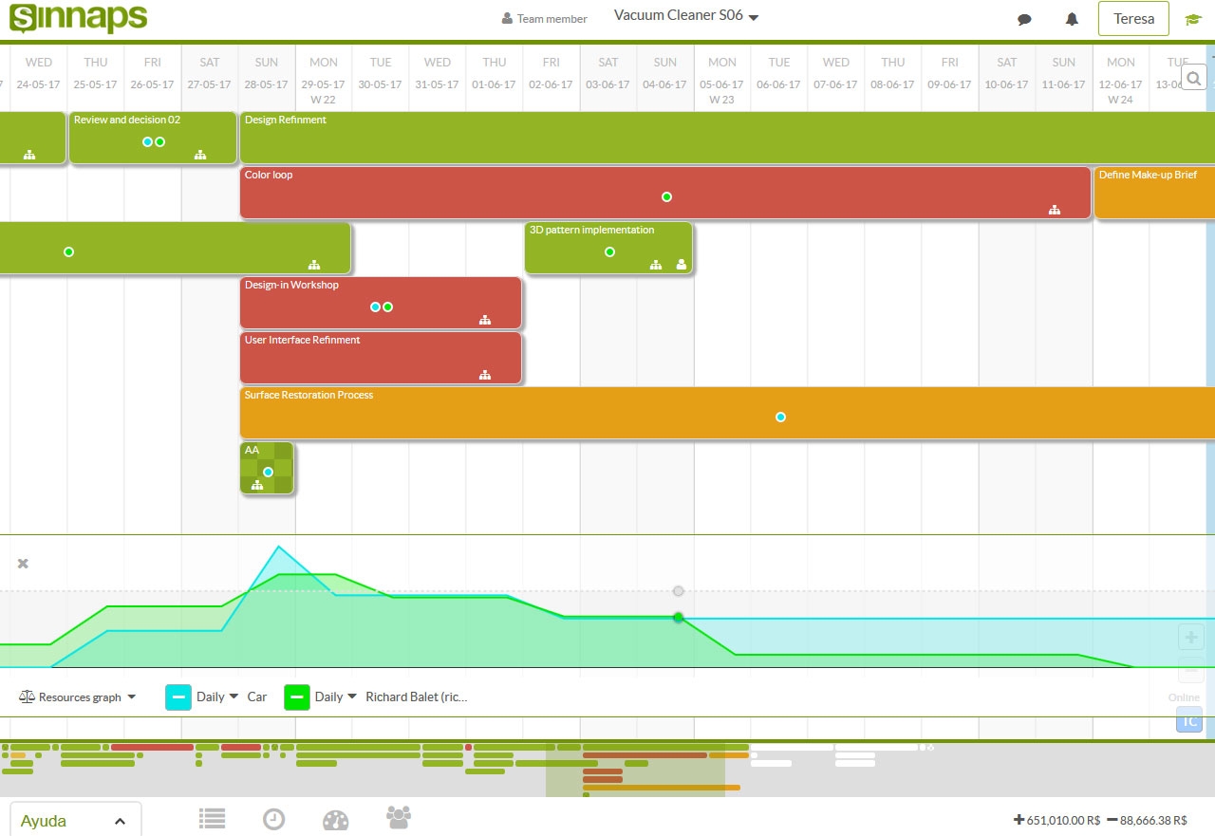
Task: Open the clock history icon
Action: (x=273, y=818)
